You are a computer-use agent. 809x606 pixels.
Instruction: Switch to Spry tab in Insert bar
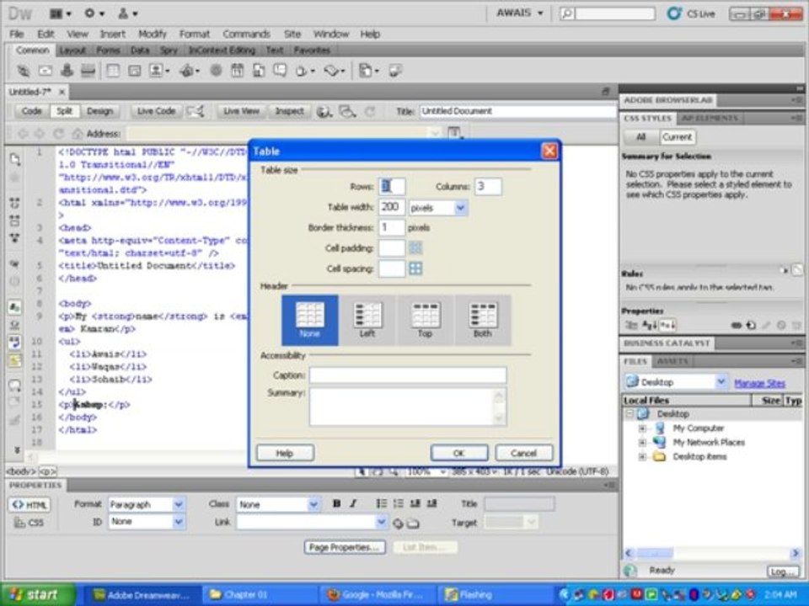pos(169,50)
